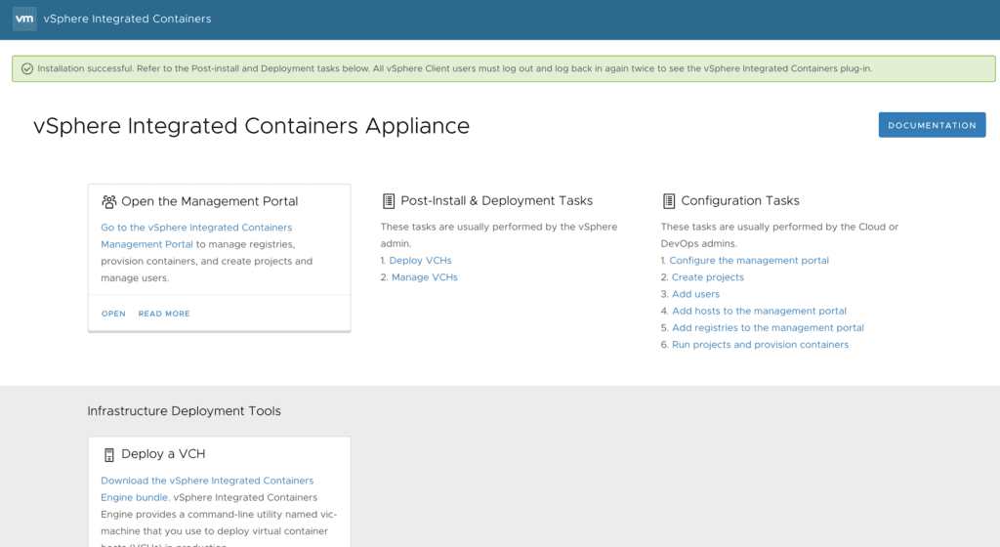
Task: Open the Create projects link
Action: pos(707,277)
